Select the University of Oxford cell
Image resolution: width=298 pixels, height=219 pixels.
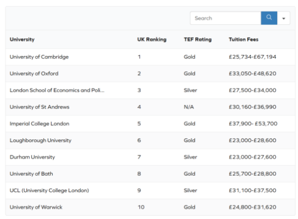coord(34,74)
